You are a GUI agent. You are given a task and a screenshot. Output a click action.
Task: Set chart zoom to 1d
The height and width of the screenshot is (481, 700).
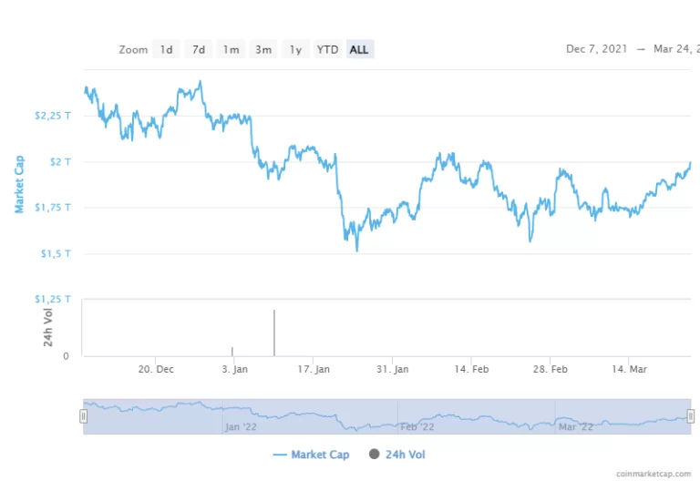tap(166, 49)
